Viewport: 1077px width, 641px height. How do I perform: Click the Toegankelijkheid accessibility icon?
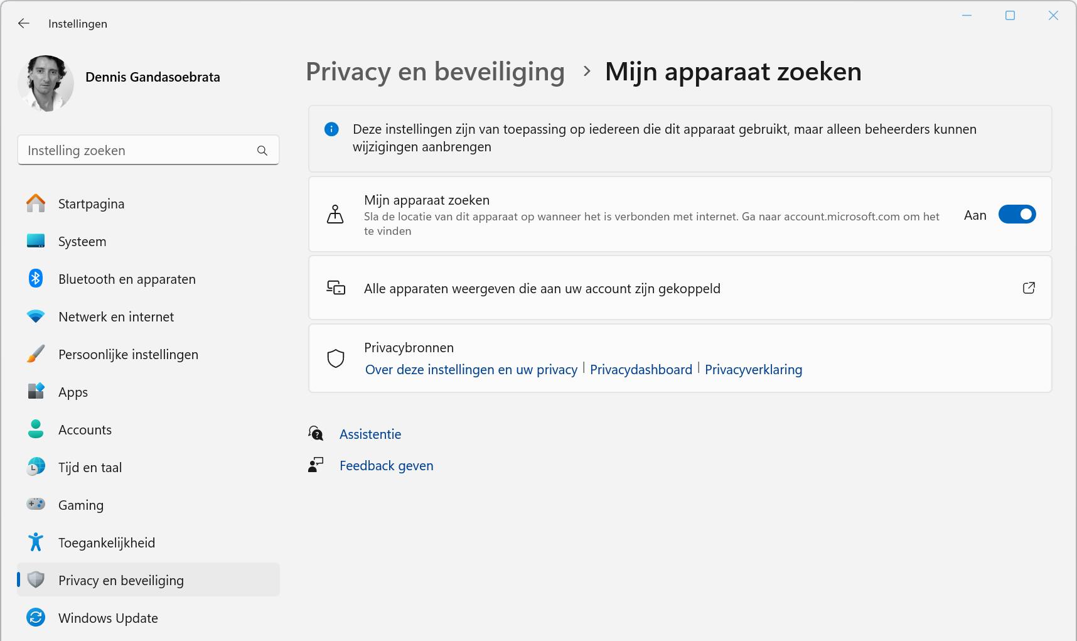coord(36,542)
